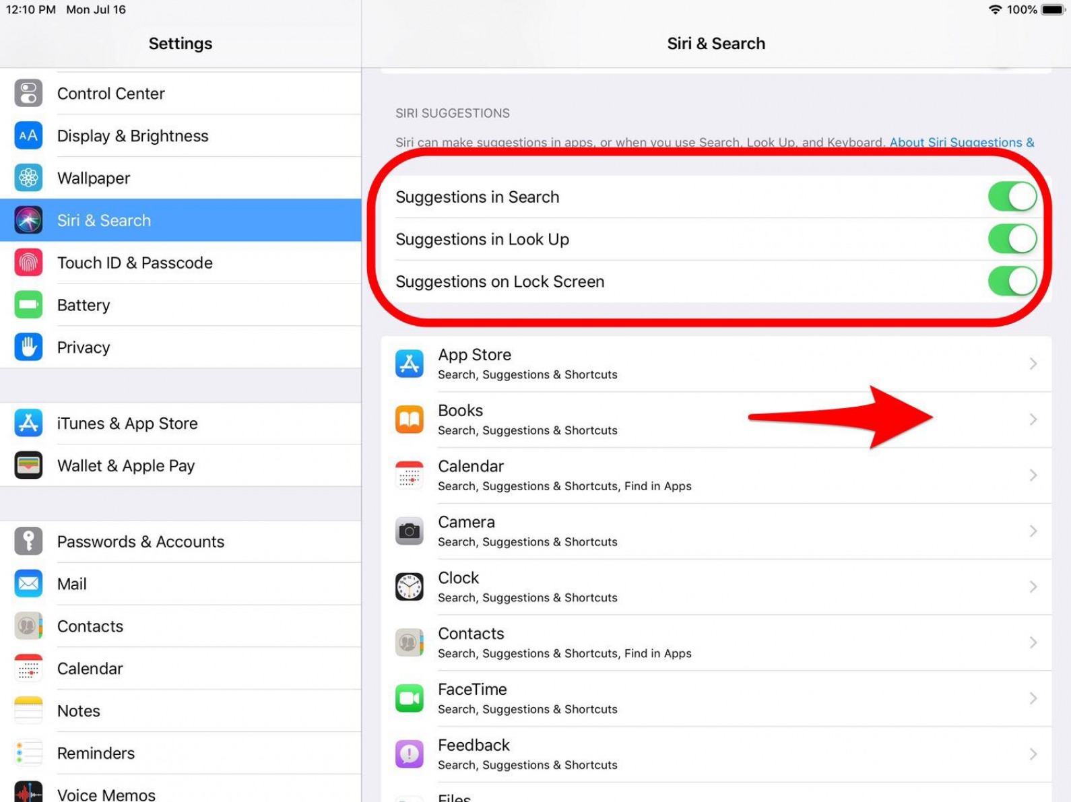1071x802 pixels.
Task: Tap the Reminders icon in sidebar
Action: (28, 754)
